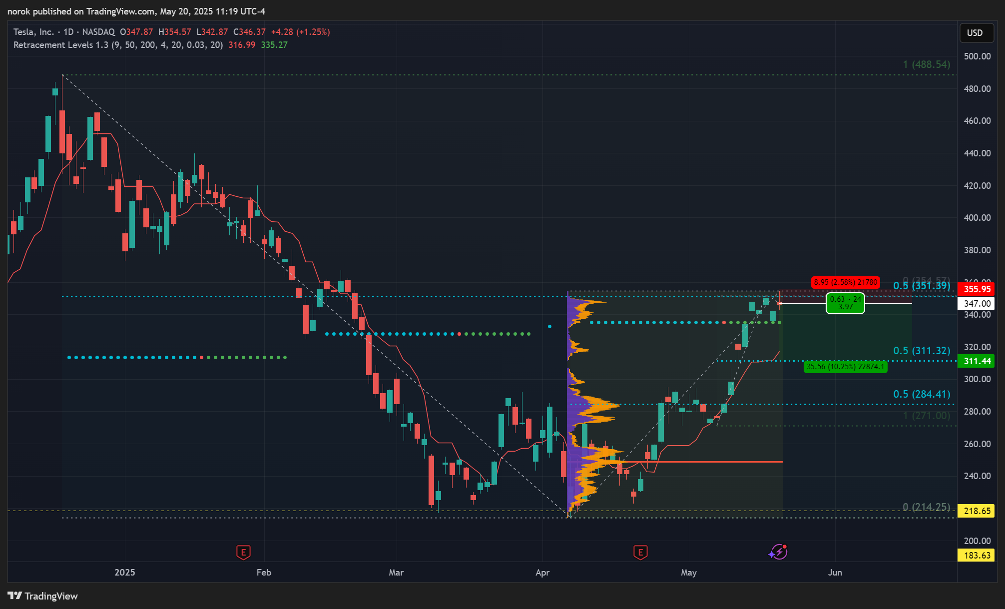Click the 316.99 red indicator value
The width and height of the screenshot is (1005, 609).
tap(242, 45)
